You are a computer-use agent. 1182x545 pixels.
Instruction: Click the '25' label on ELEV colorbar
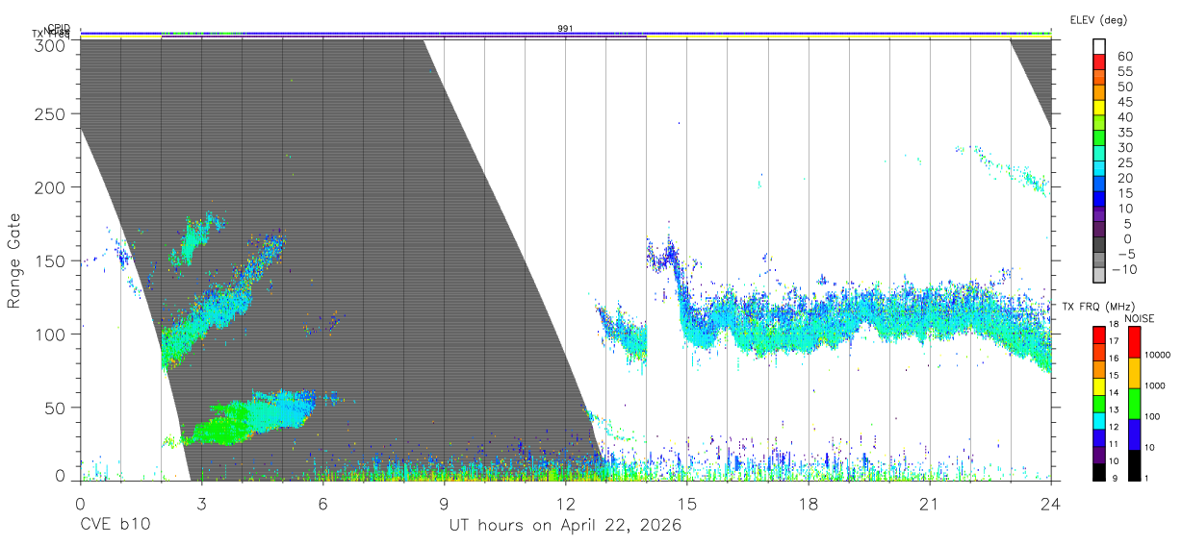coord(1123,163)
